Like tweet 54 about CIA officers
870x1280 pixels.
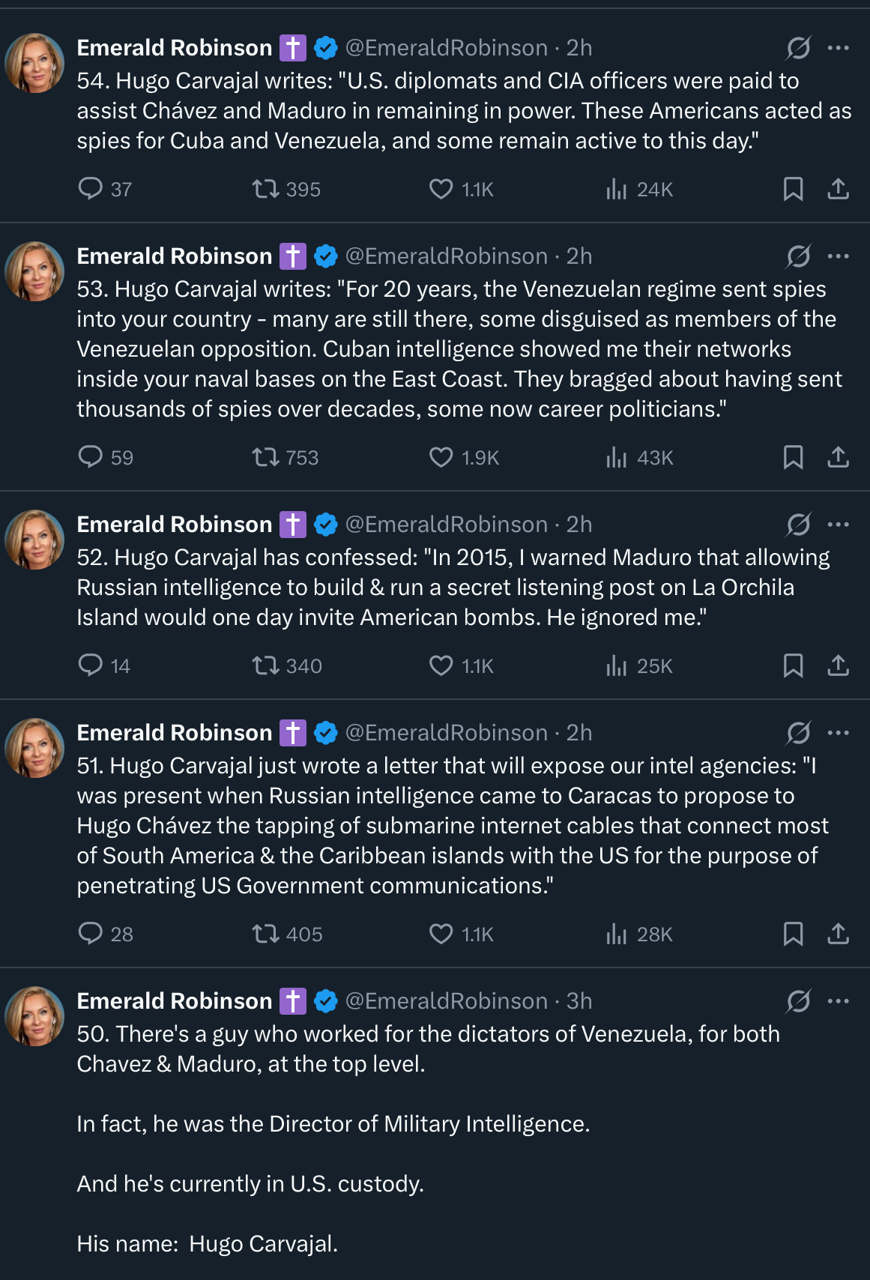pyautogui.click(x=441, y=190)
